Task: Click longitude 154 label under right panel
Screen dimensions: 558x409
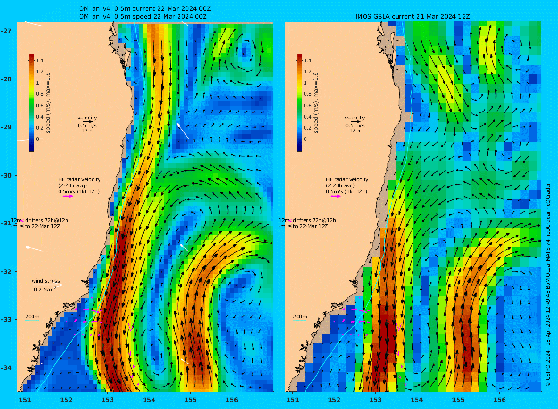Action: tap(417, 400)
